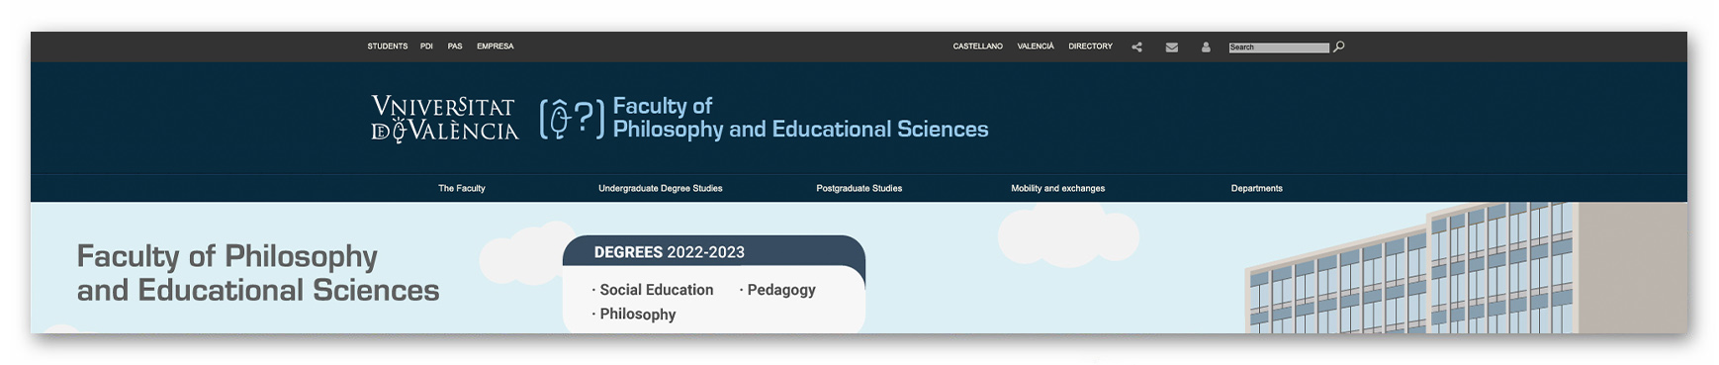Focus the Search text field

pyautogui.click(x=1279, y=47)
